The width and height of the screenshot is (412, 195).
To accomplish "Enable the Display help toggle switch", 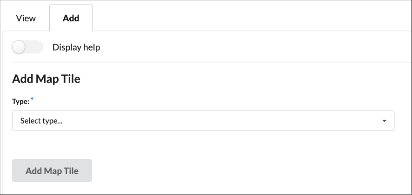I will pos(27,47).
